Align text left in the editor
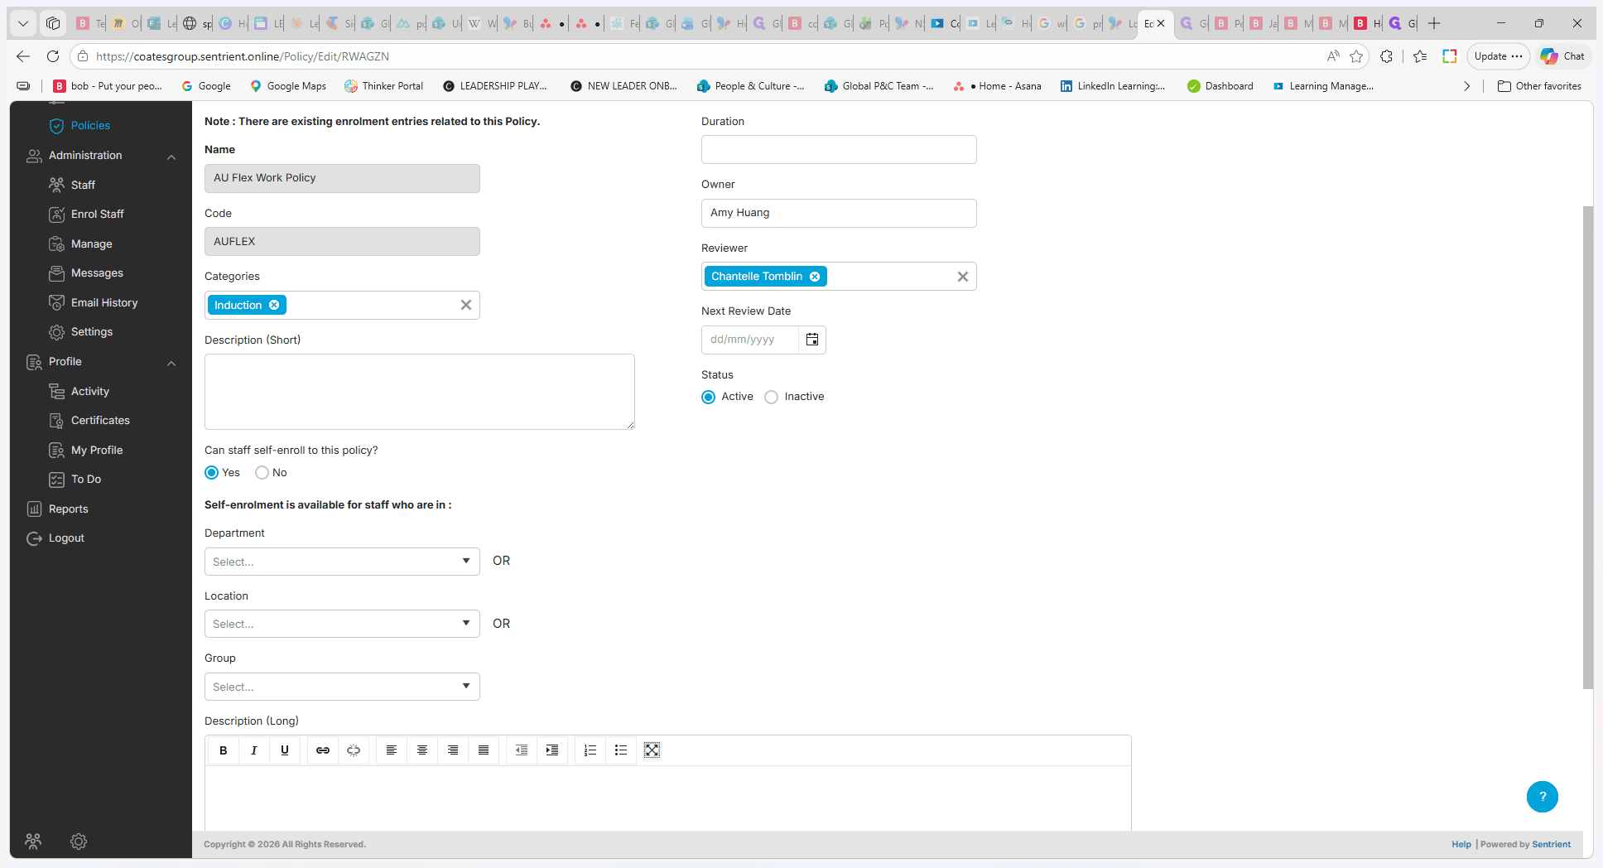Viewport: 1603px width, 868px height. [392, 750]
